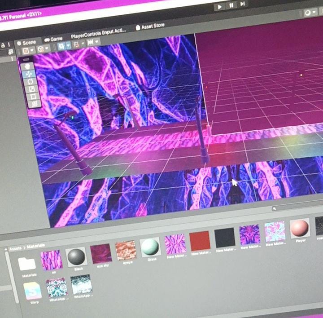
Task: Click the scroll-up arrow in Project panel
Action: point(6,250)
